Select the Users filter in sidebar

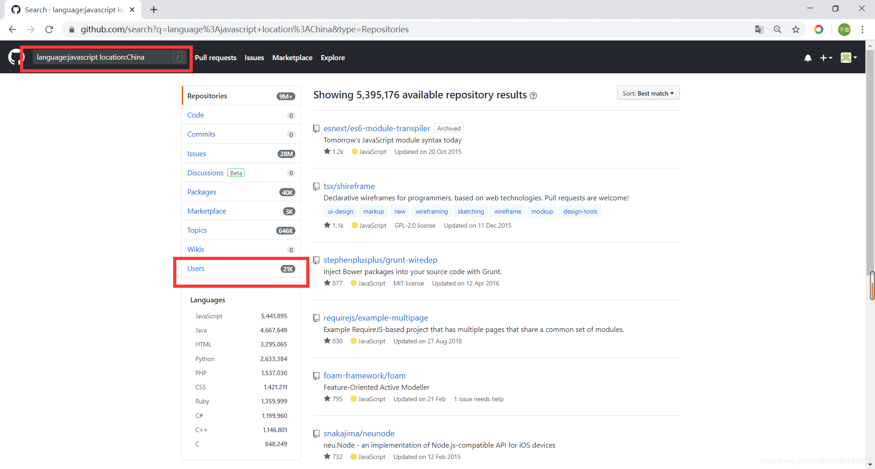(241, 269)
